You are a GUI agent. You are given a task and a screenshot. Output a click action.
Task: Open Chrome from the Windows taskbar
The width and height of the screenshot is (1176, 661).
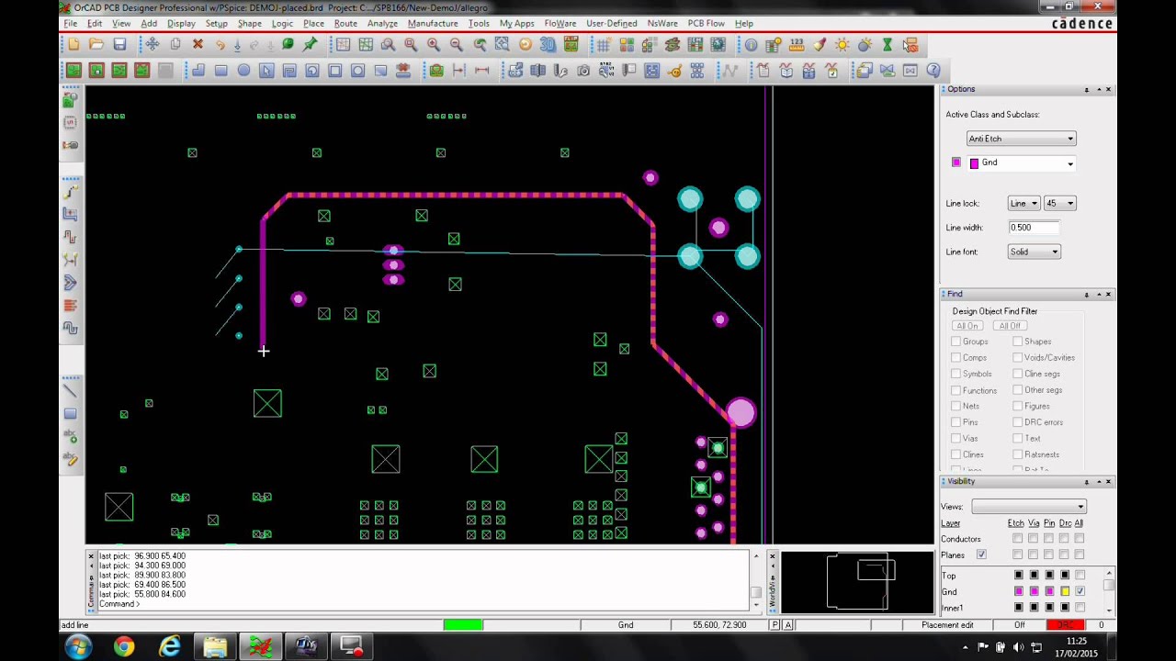pos(123,647)
